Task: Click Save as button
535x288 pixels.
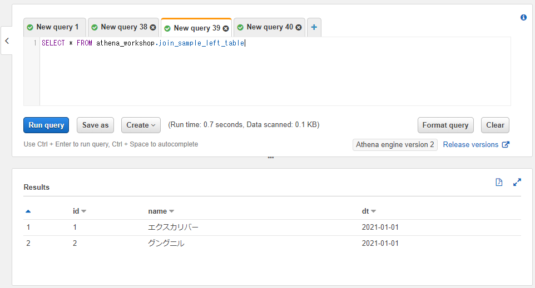Action: click(x=95, y=125)
